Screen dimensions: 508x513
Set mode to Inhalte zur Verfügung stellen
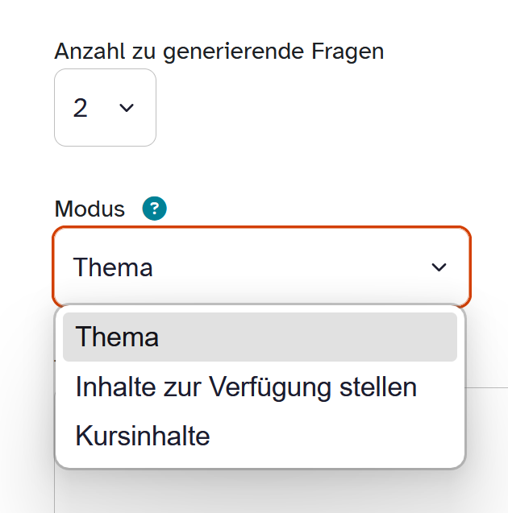tap(246, 387)
